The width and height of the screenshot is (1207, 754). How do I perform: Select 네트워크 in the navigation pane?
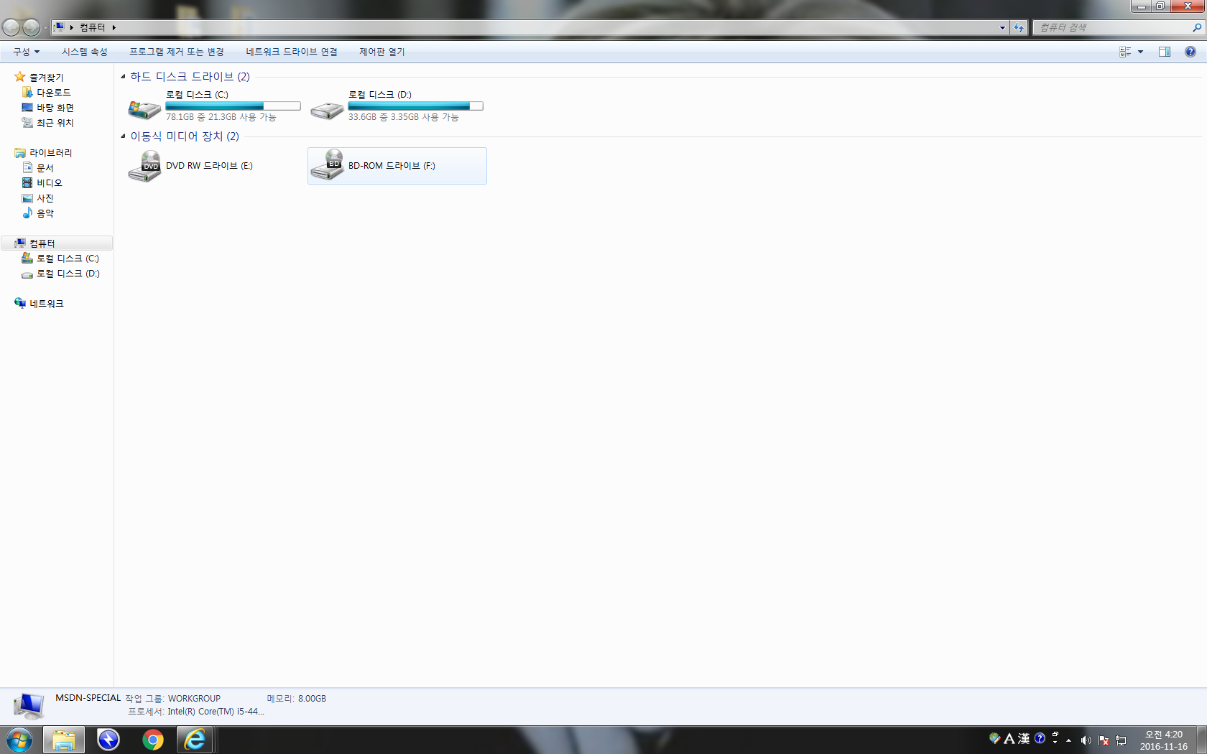coord(47,304)
